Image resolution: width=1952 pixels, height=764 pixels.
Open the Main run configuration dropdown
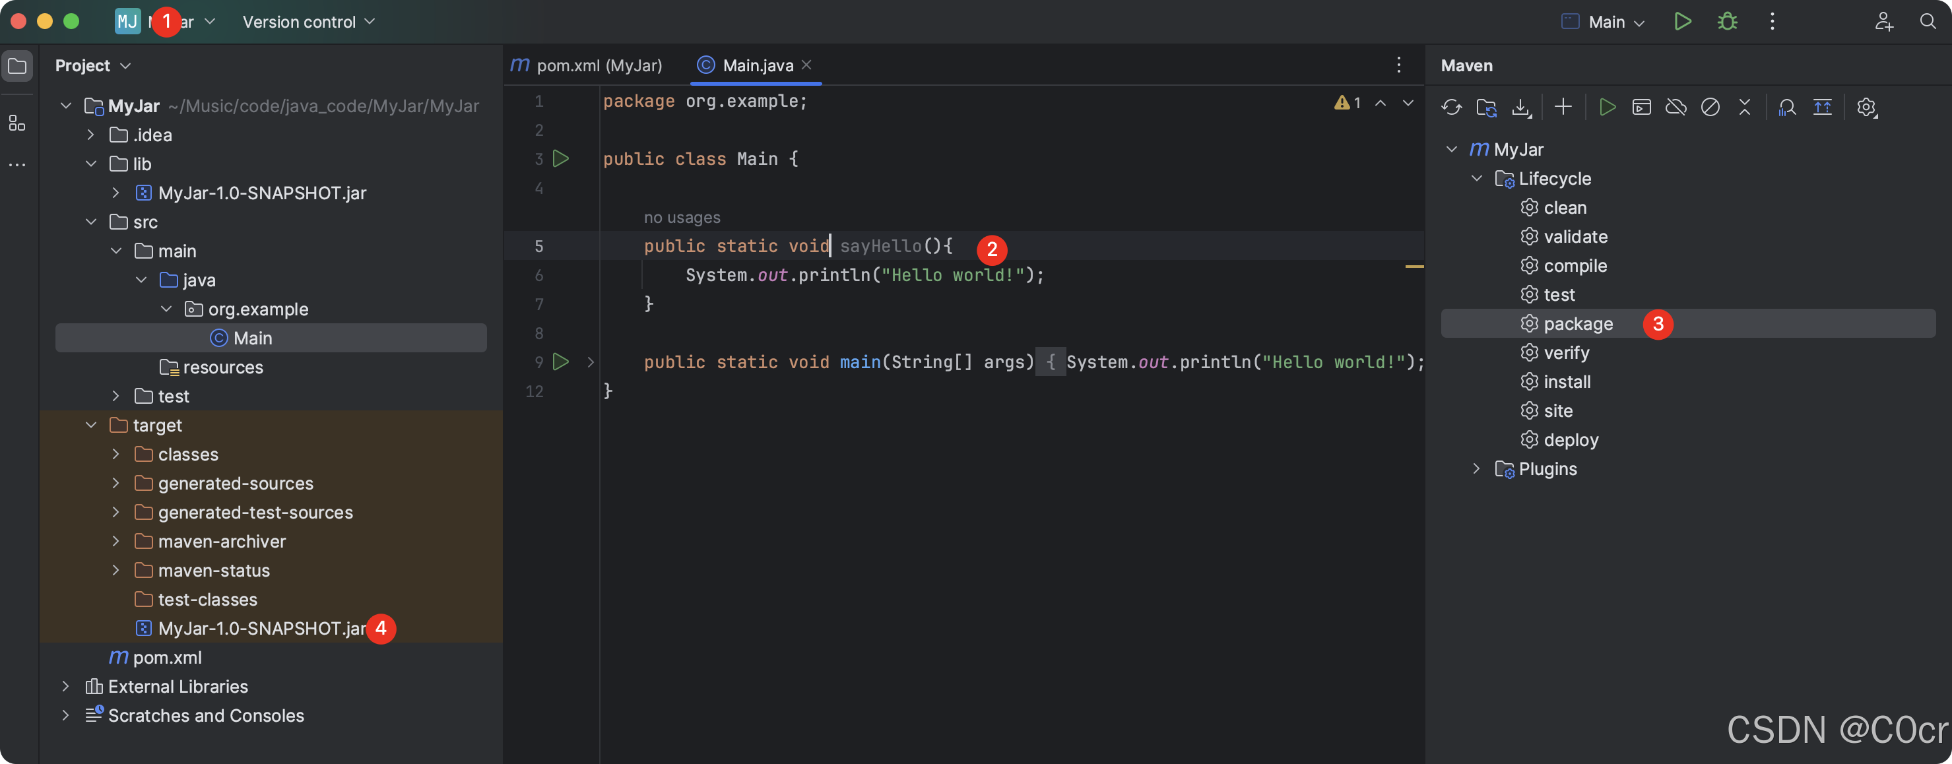1604,22
